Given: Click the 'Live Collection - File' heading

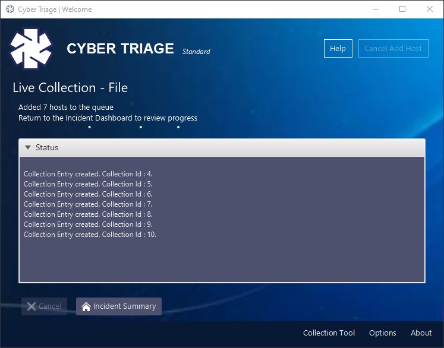Looking at the screenshot, I should pyautogui.click(x=70, y=88).
